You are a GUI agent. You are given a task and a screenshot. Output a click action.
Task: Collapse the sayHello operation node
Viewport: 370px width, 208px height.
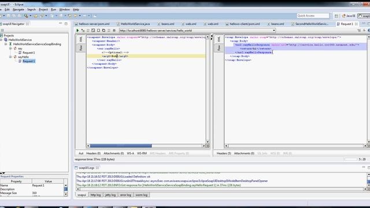tap(10, 57)
